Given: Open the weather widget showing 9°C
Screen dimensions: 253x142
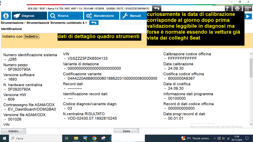Looking at the screenshot, I should [195, 138].
